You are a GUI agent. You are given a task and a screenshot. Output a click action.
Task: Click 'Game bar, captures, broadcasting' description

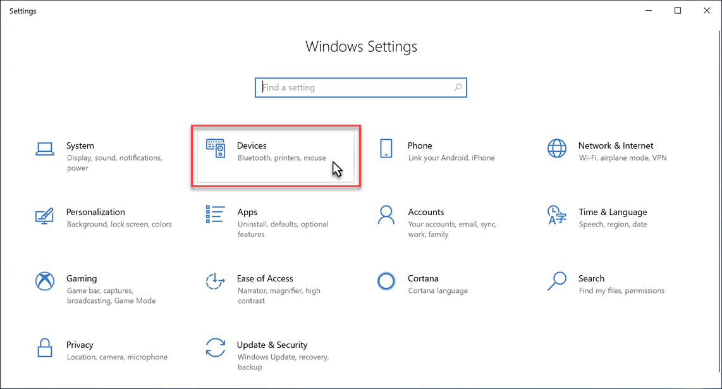tap(111, 295)
